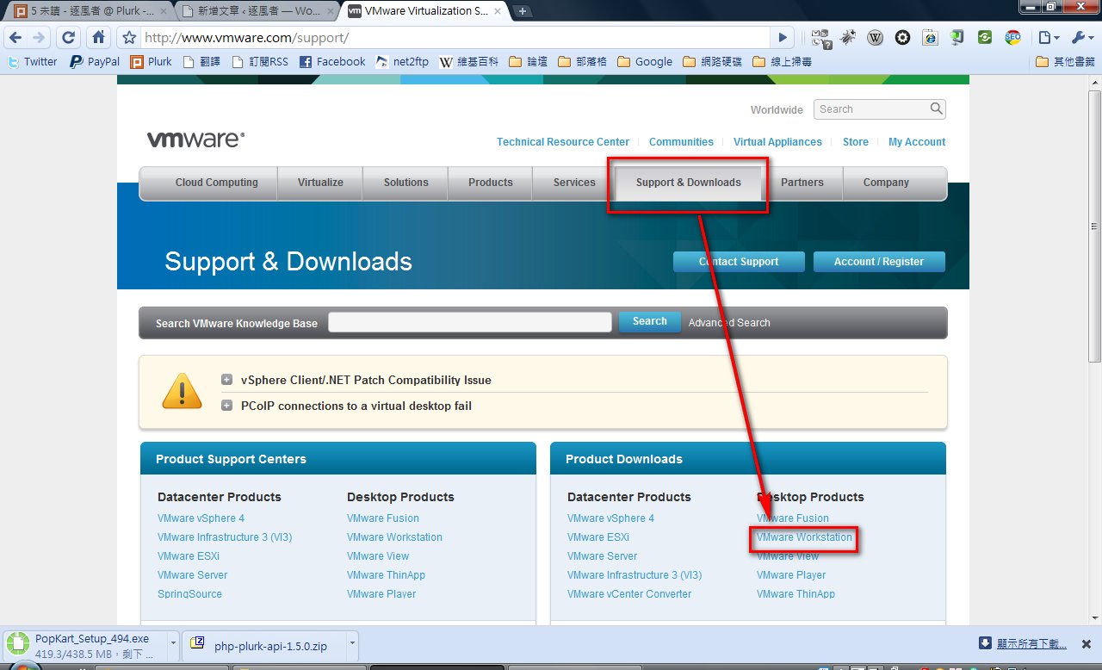The width and height of the screenshot is (1102, 670).
Task: Bookmark this page with the star icon
Action: tap(129, 38)
